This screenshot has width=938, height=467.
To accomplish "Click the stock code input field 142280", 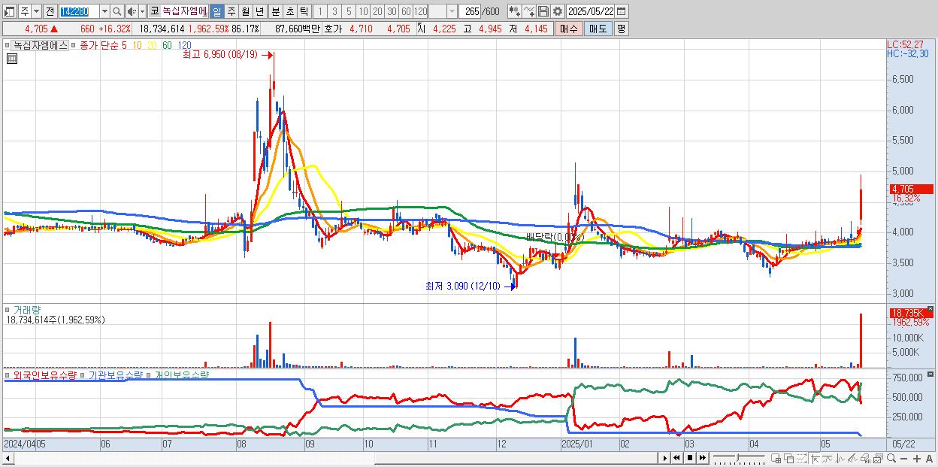I will 79,11.
